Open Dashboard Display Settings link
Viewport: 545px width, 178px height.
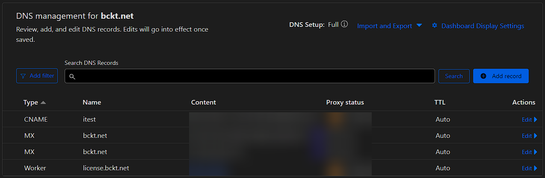pyautogui.click(x=483, y=26)
